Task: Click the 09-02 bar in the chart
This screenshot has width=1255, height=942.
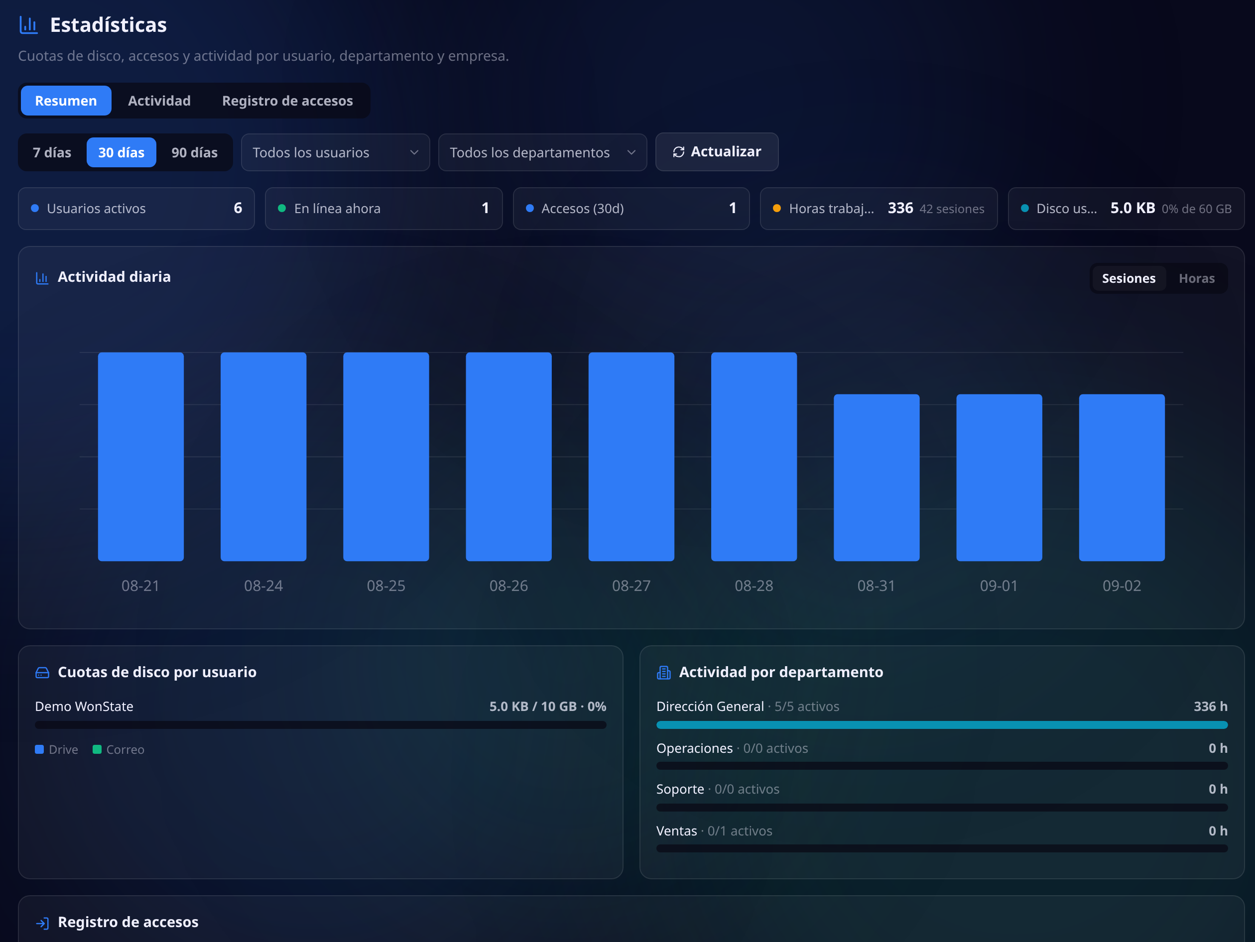Action: (1121, 477)
